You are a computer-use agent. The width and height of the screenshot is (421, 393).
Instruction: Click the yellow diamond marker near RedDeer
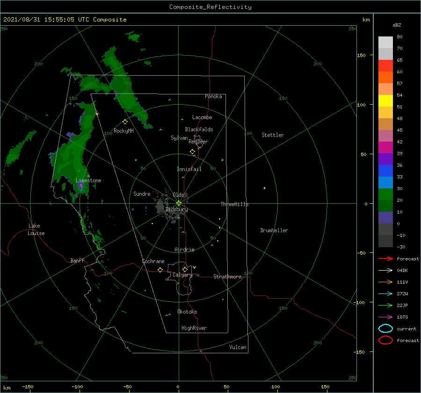coord(193,152)
